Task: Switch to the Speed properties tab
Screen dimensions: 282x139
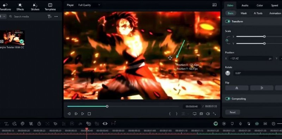Action: point(275,5)
